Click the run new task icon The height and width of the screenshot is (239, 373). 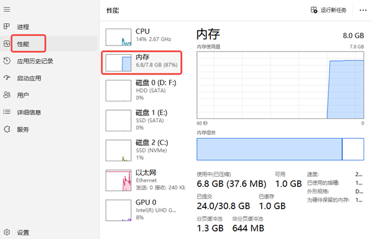tap(314, 10)
